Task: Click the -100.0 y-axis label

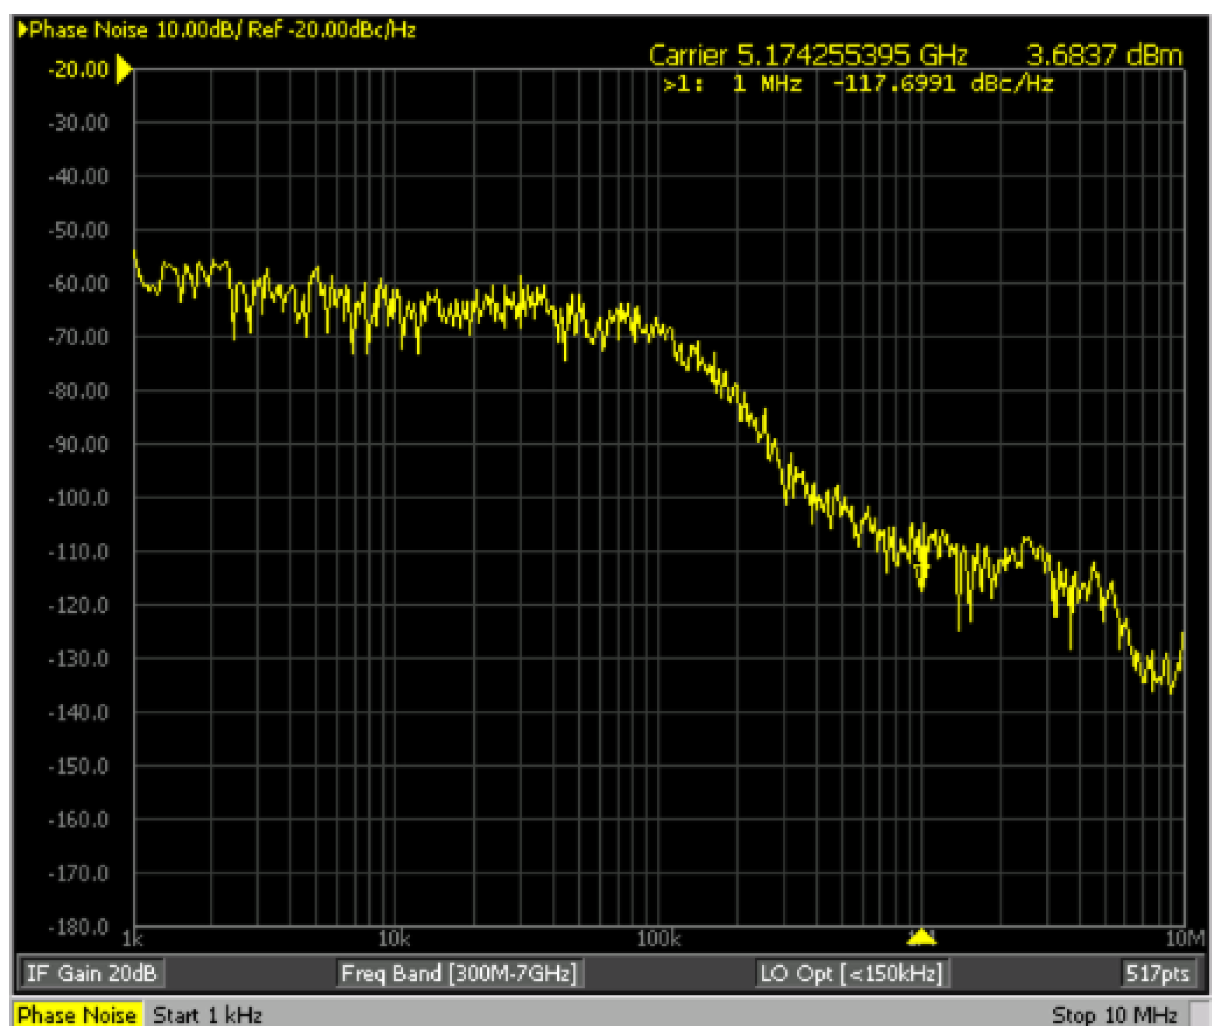Action: [79, 498]
